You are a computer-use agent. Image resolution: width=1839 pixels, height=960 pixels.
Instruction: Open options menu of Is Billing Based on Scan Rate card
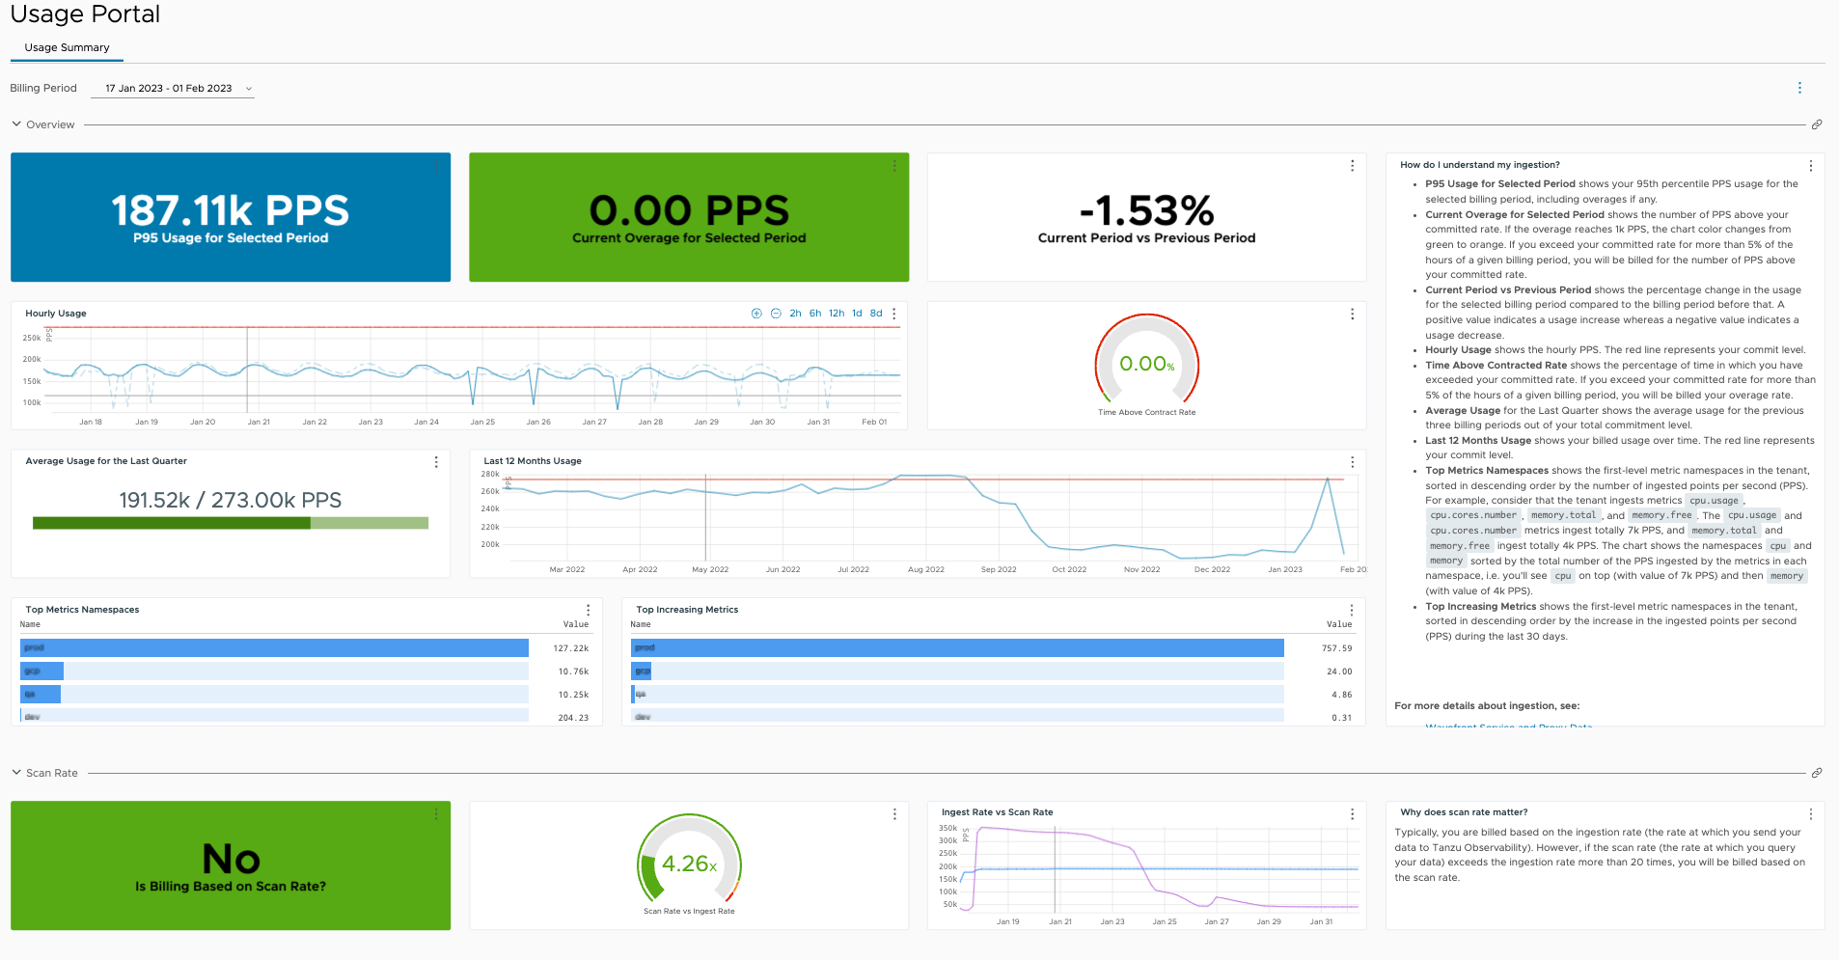pyautogui.click(x=436, y=814)
